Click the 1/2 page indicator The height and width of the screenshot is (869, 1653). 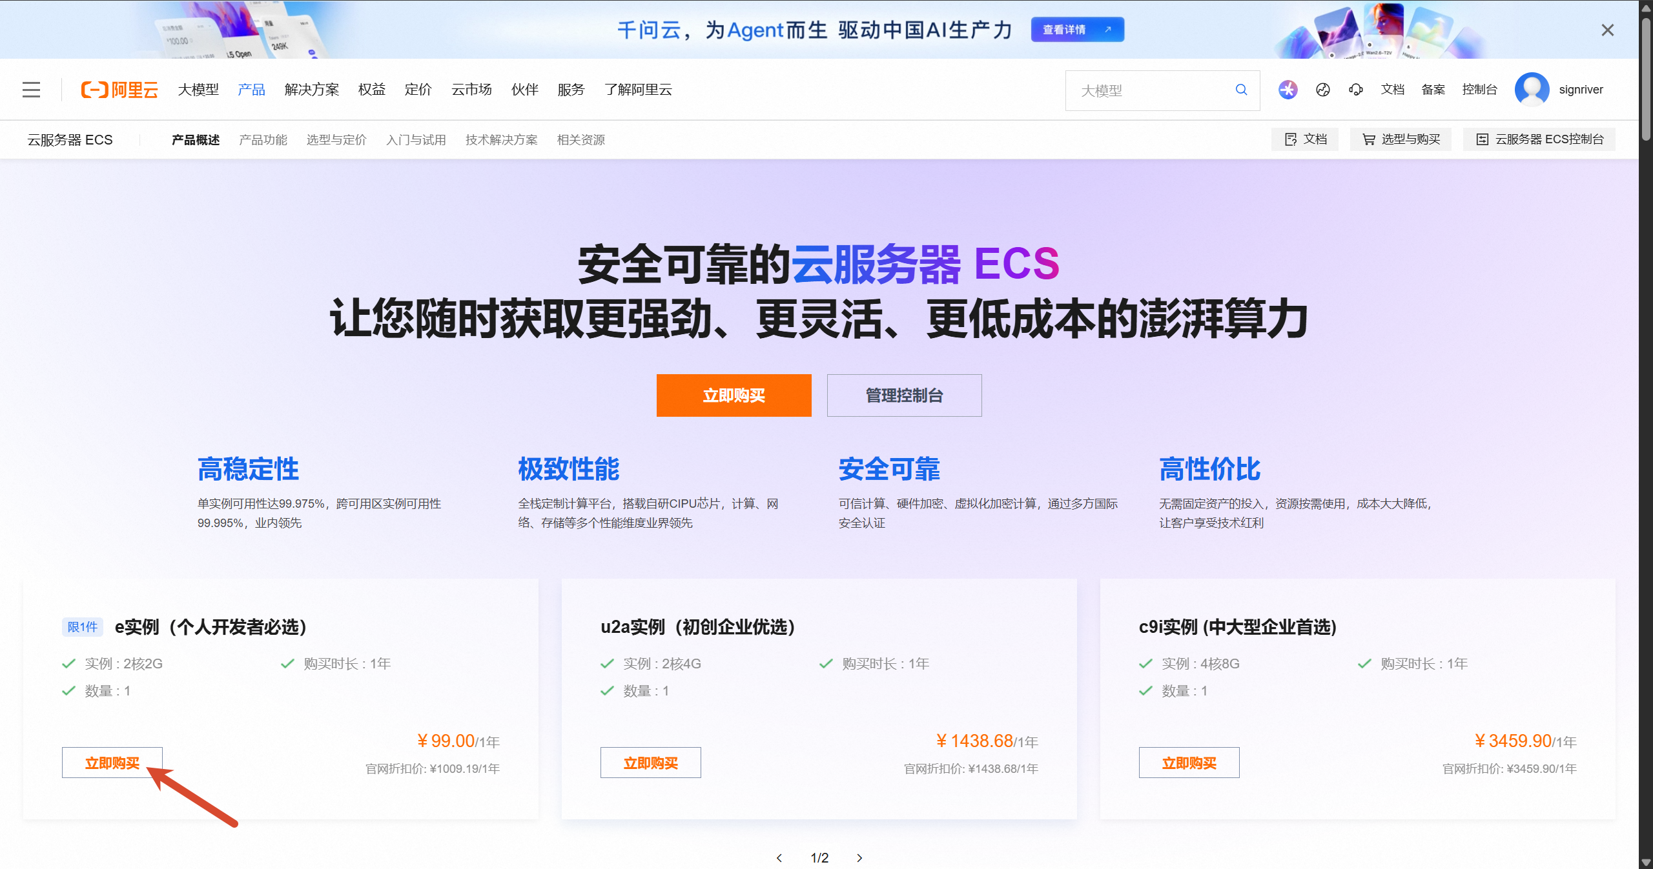point(819,857)
